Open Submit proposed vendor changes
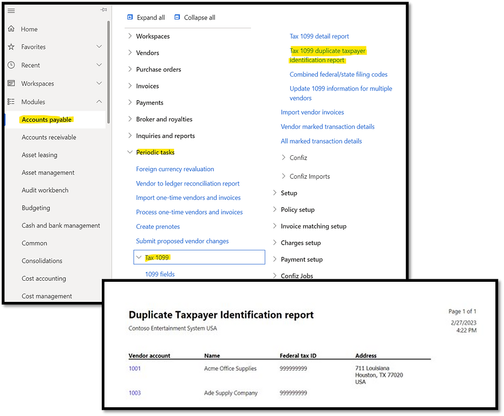 182,241
